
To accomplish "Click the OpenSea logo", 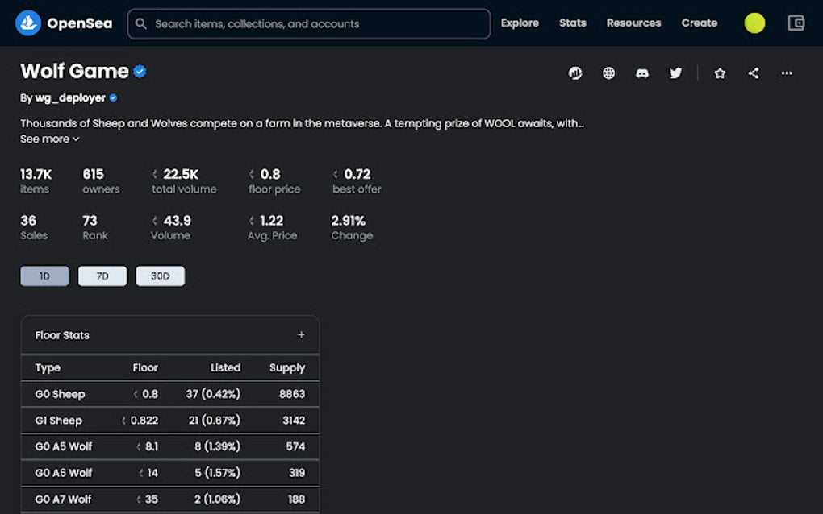I will tap(65, 23).
